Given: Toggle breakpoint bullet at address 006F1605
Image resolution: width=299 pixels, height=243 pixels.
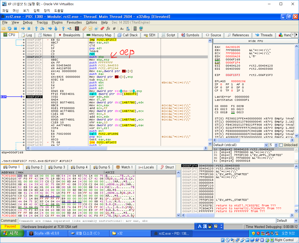Looking at the screenshot, I should pyautogui.click(x=24, y=111).
